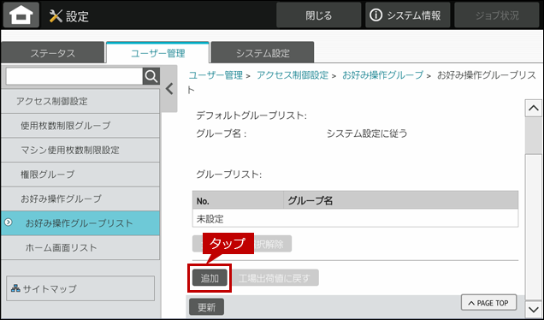Select お好み操作グループリスト in the sidebar

[80, 222]
